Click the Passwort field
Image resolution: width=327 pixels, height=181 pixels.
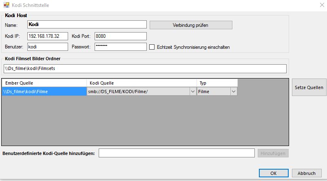click(121, 47)
